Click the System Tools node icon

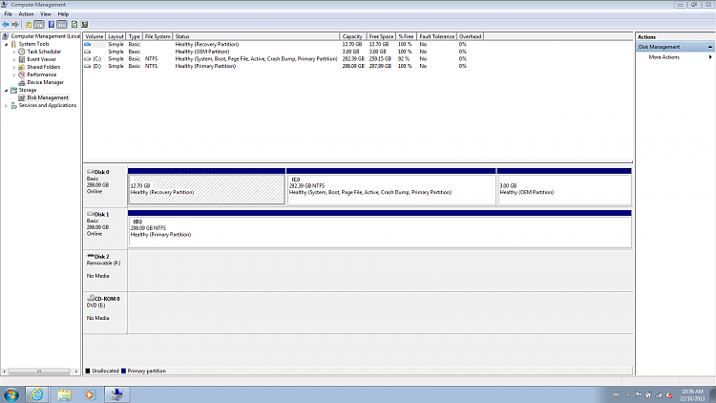pos(13,44)
